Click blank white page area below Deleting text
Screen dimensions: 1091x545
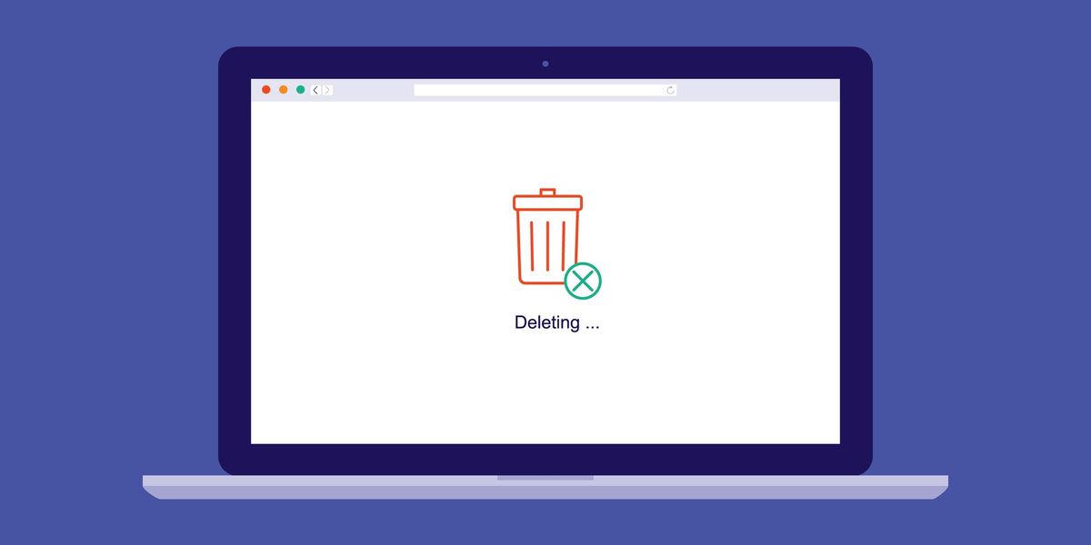pyautogui.click(x=545, y=391)
